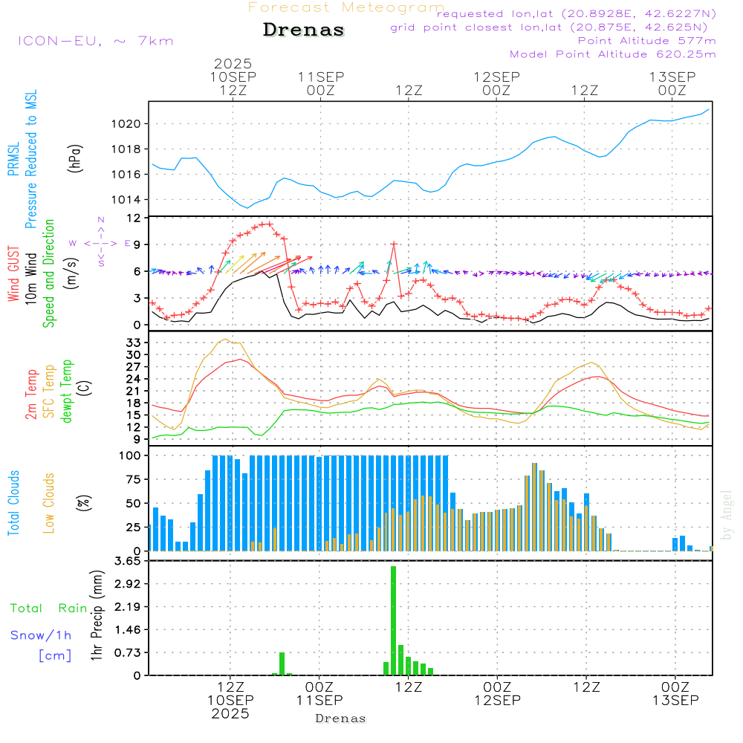The height and width of the screenshot is (743, 743).
Task: Select the bold Drenas chart title
Action: [x=304, y=30]
